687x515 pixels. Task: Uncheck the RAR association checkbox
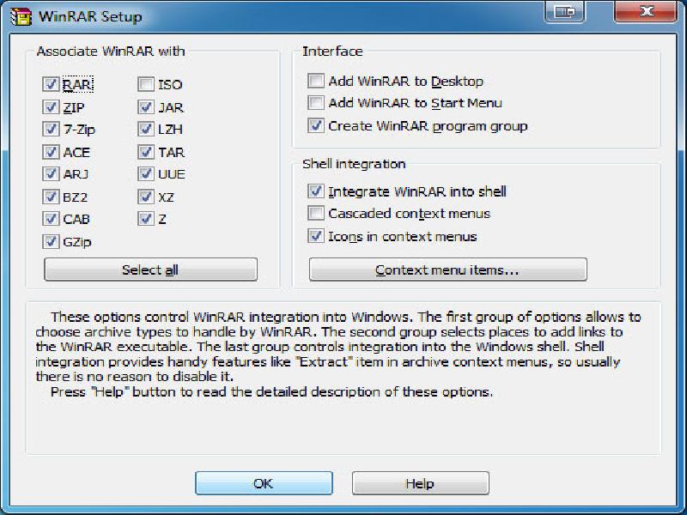point(51,84)
